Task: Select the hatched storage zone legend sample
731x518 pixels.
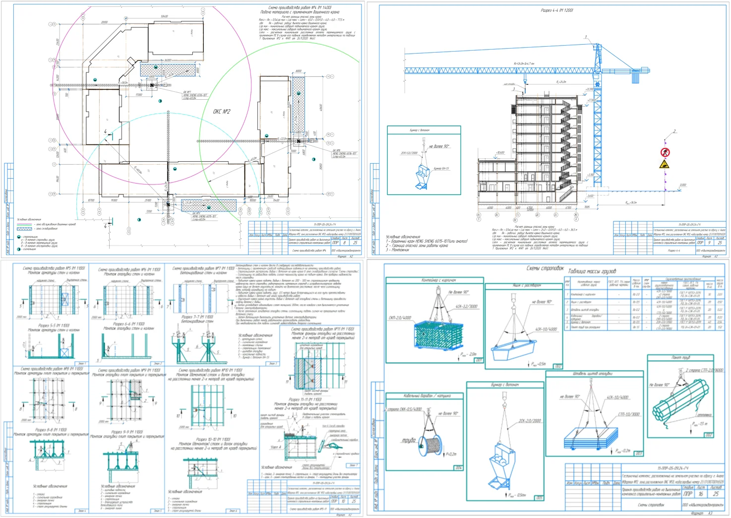Action: 24,229
